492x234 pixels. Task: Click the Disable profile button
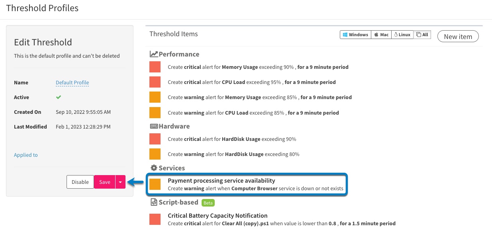(x=80, y=182)
